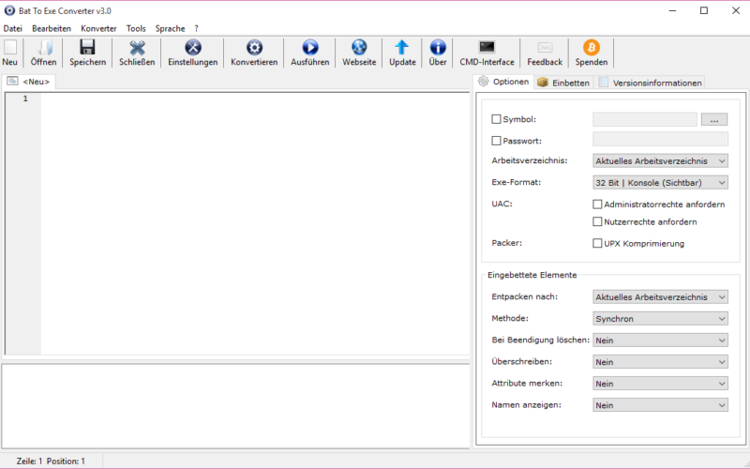
Task: Open a file with the Öffnen icon
Action: pyautogui.click(x=43, y=48)
